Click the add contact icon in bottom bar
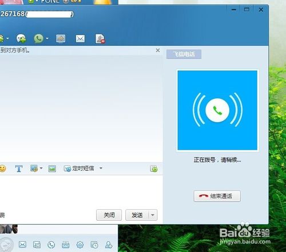The image size is (286, 252). click(109, 245)
